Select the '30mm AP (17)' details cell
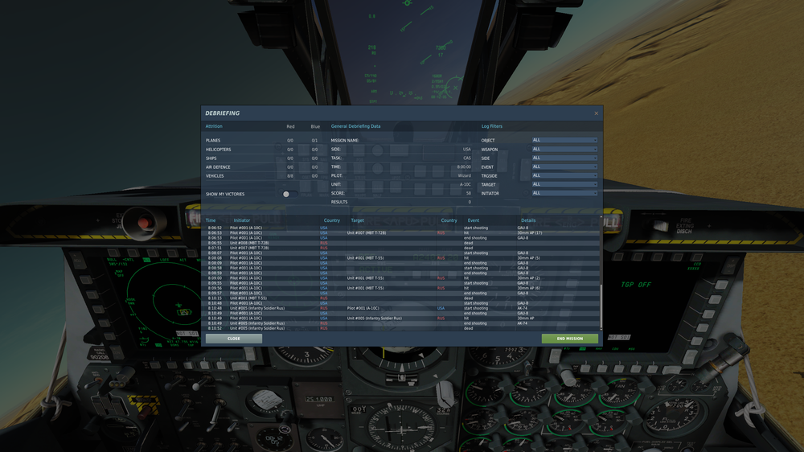The height and width of the screenshot is (452, 804). 530,233
